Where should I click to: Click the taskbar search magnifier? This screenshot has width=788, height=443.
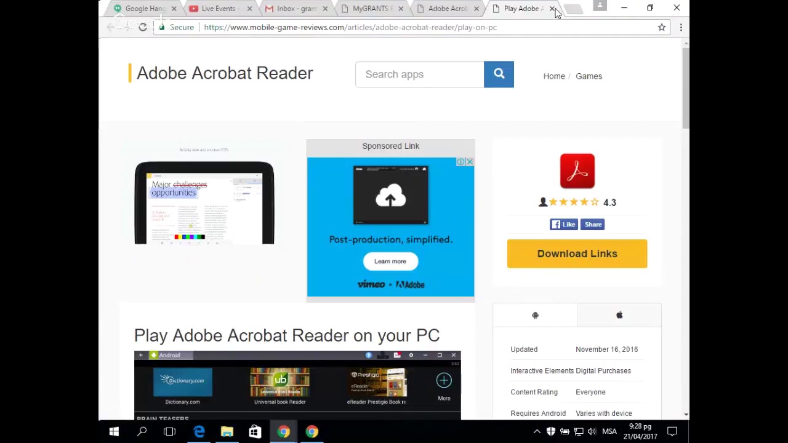[142, 432]
